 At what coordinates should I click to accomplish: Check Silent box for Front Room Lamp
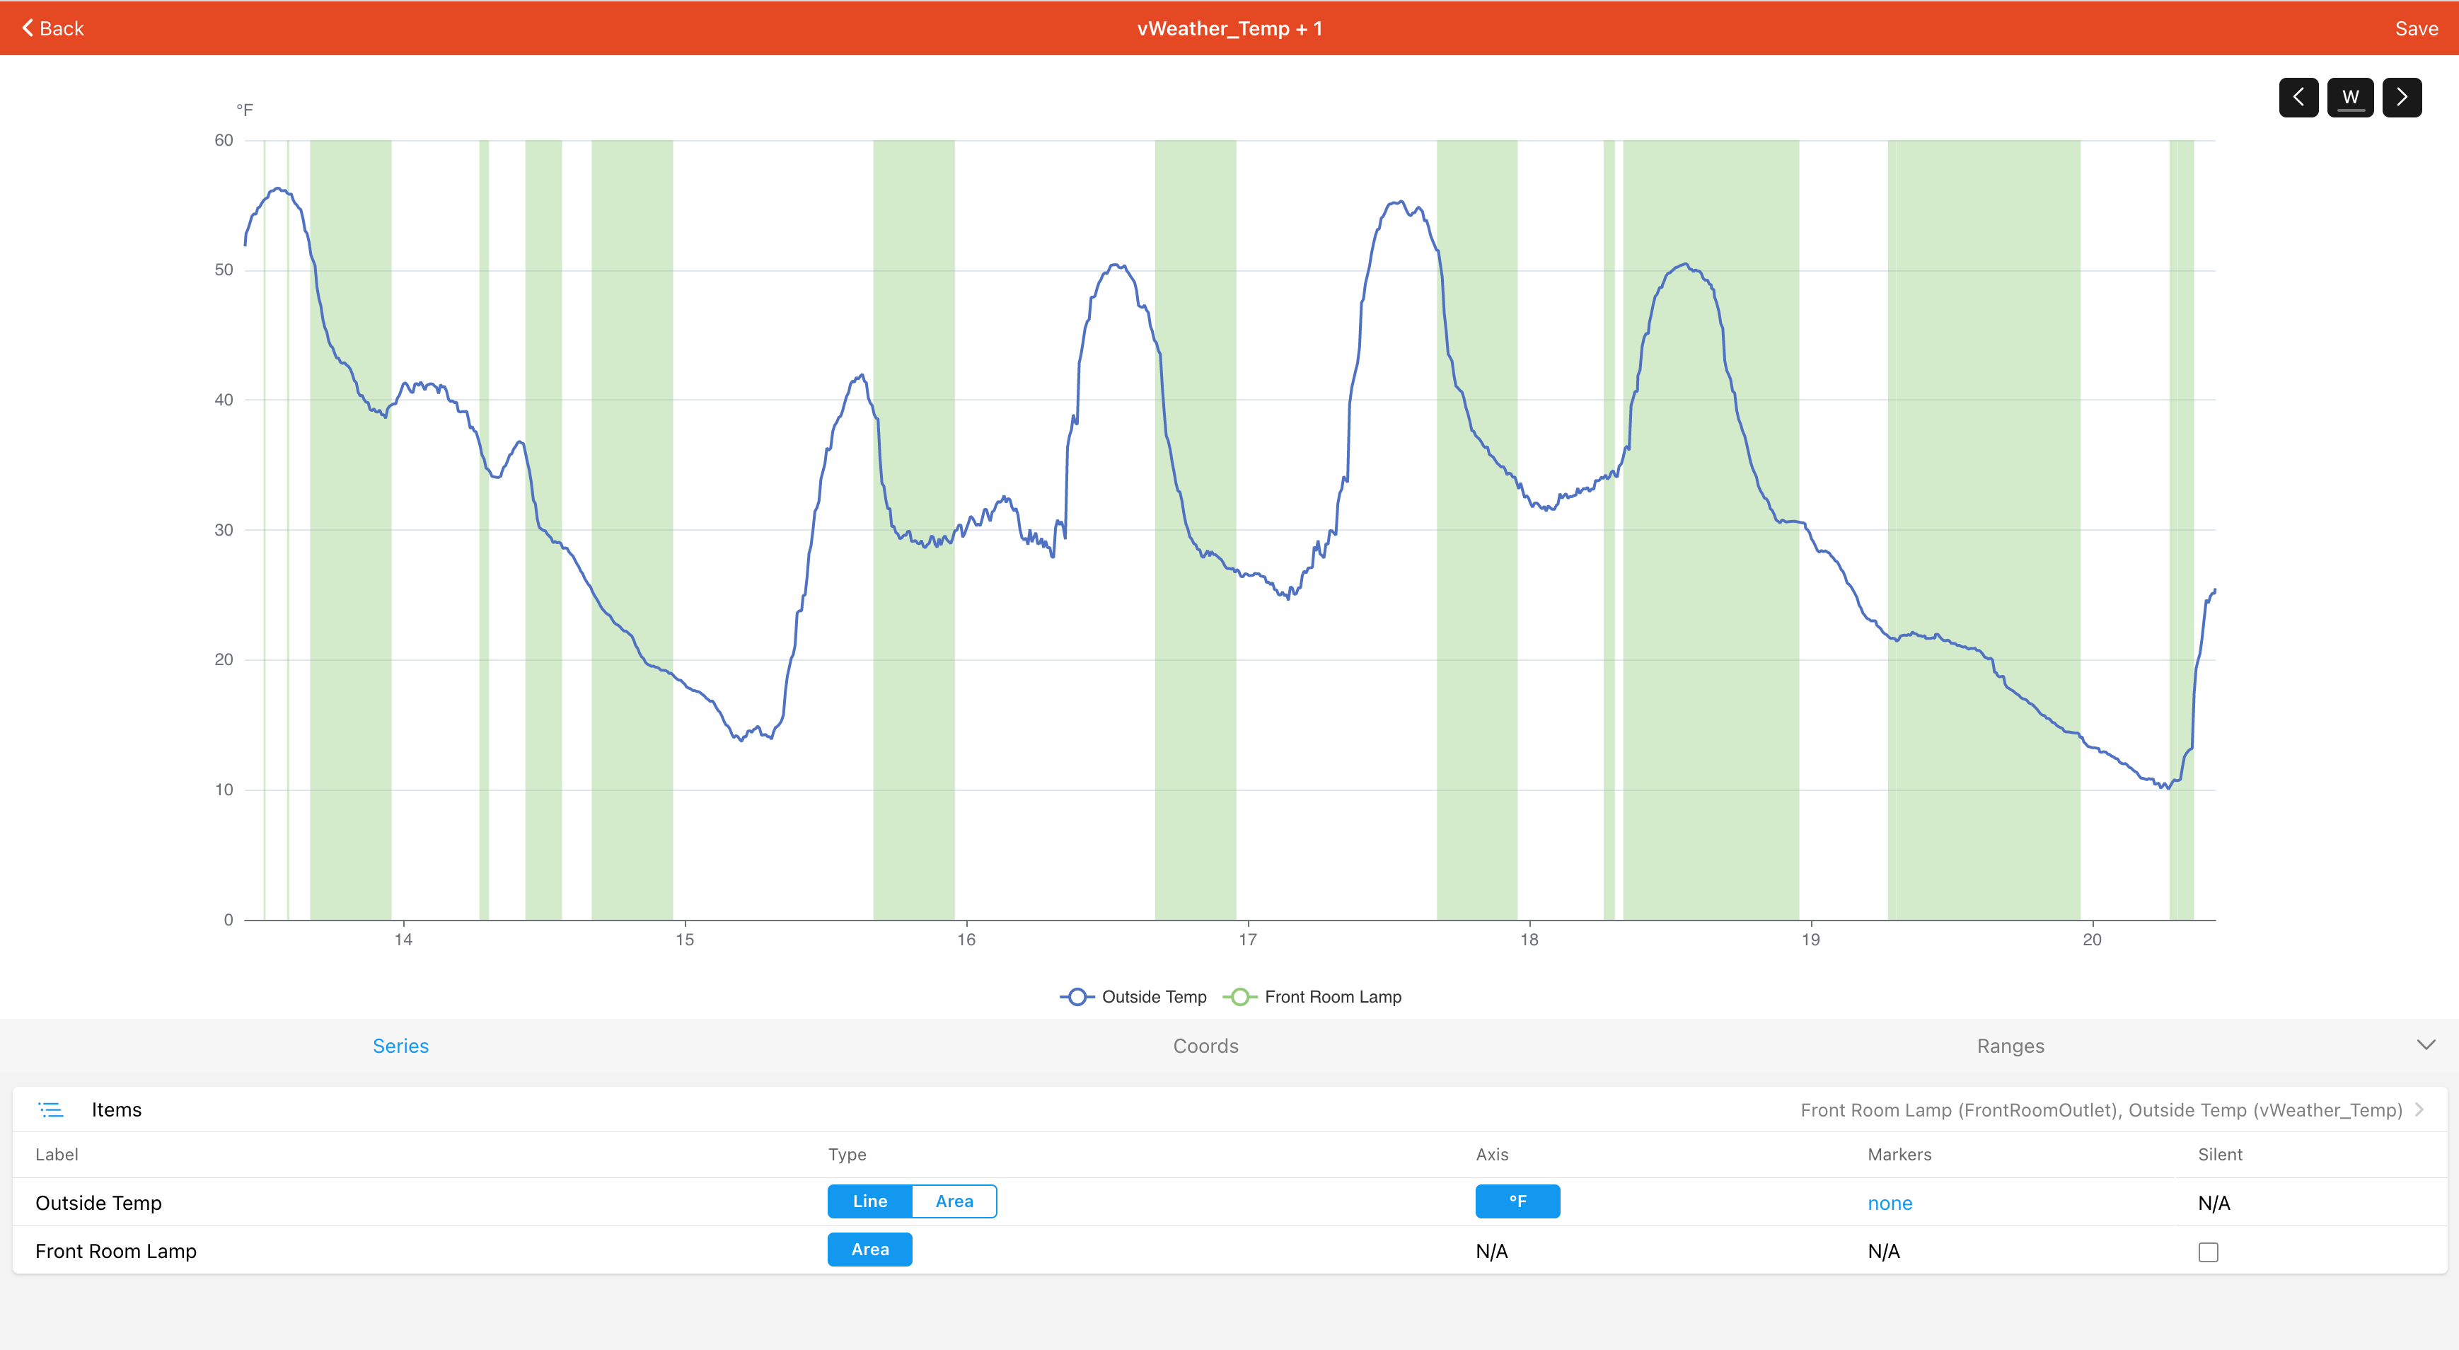point(2207,1252)
